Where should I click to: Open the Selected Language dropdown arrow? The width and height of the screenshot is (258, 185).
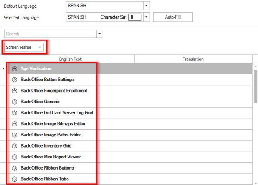point(147,17)
